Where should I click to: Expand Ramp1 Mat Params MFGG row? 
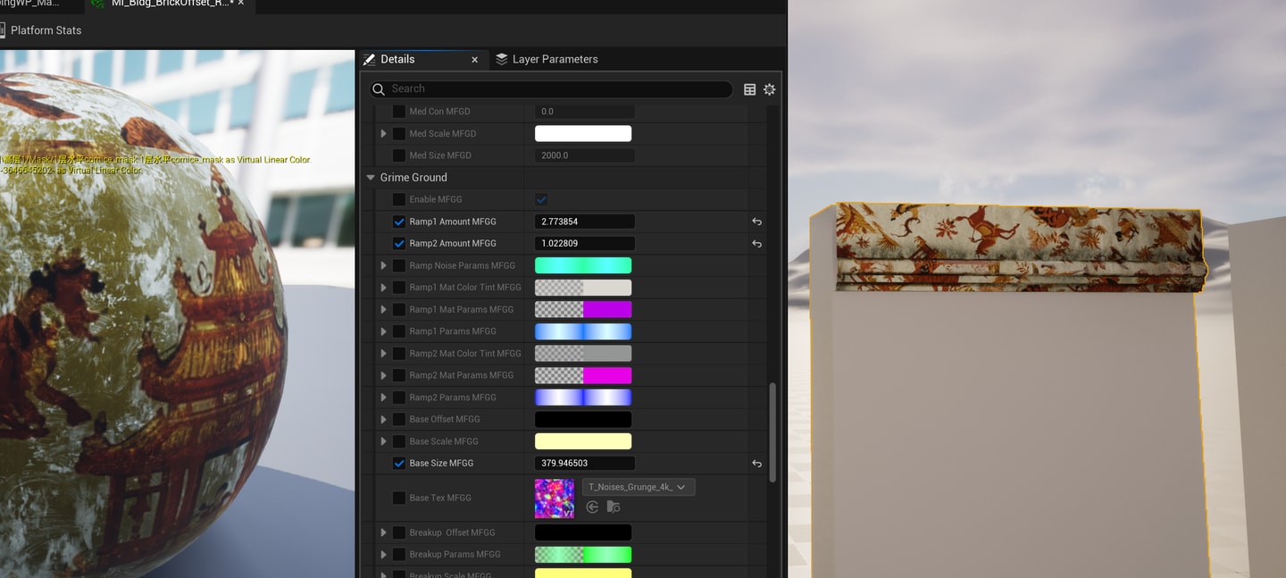pyautogui.click(x=384, y=310)
